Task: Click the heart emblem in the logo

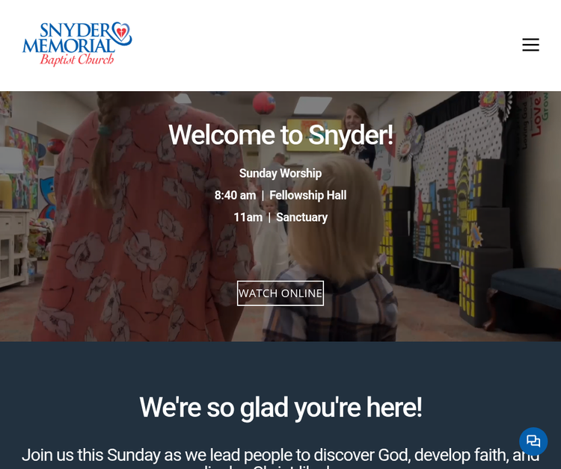Action: coord(122,31)
